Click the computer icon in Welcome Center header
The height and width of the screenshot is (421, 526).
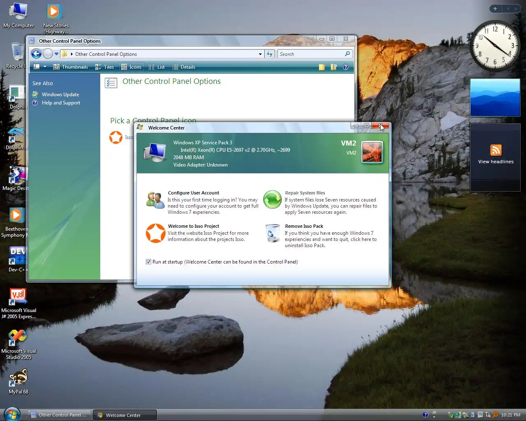point(155,153)
